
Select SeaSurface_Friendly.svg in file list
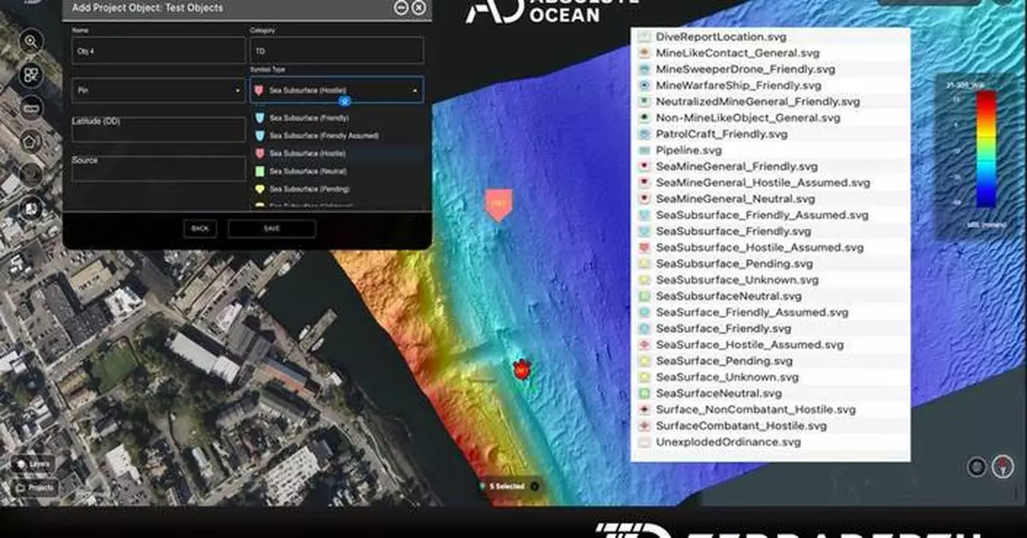(723, 328)
